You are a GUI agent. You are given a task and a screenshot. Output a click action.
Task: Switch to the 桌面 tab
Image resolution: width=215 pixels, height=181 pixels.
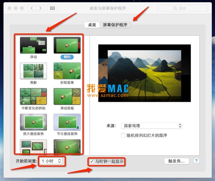(92, 25)
